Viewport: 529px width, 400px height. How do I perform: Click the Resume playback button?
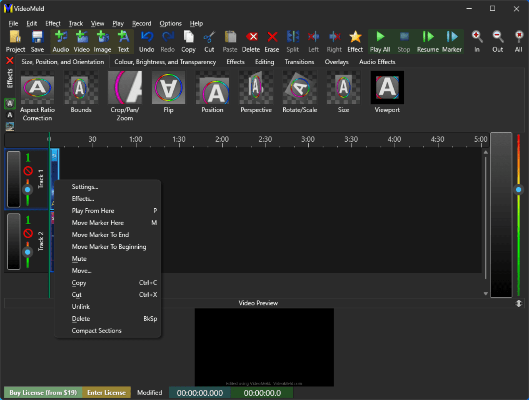(x=428, y=41)
